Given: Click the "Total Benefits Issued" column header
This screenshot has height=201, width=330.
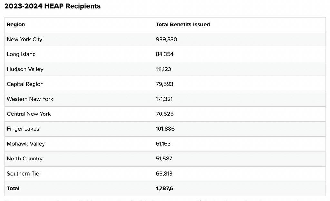Looking at the screenshot, I should (183, 24).
